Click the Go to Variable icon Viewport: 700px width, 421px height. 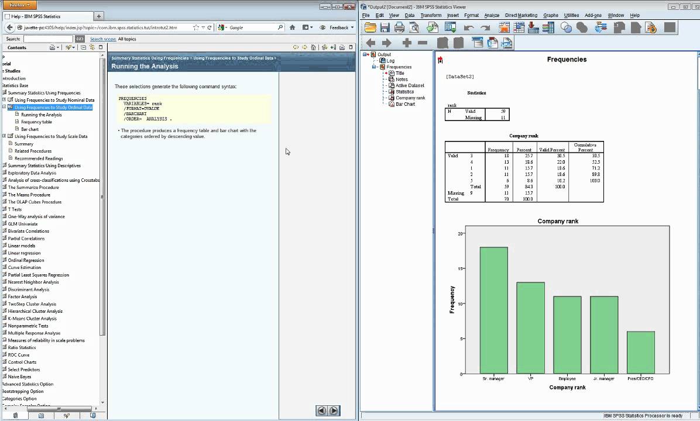tap(533, 27)
